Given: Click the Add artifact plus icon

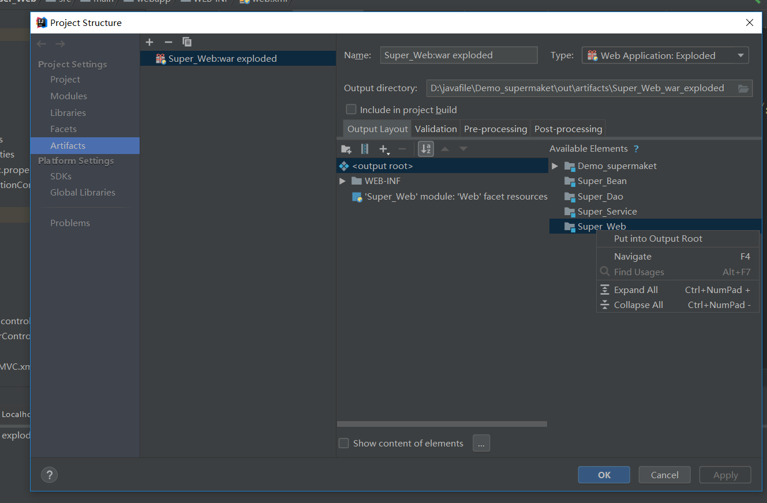Looking at the screenshot, I should pos(149,42).
